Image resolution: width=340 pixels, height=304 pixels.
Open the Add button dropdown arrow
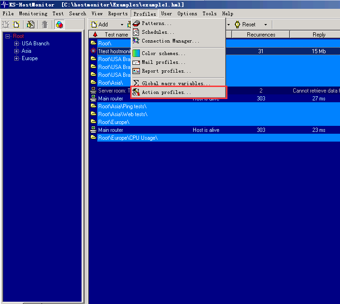pyautogui.click(x=122, y=25)
